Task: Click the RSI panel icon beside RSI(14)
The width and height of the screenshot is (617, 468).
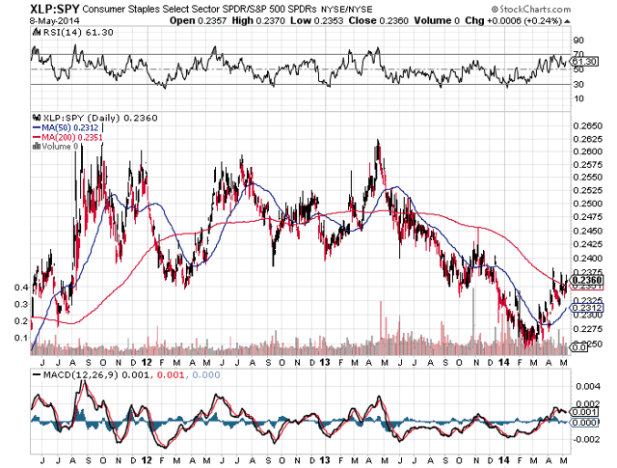Action: 38,32
